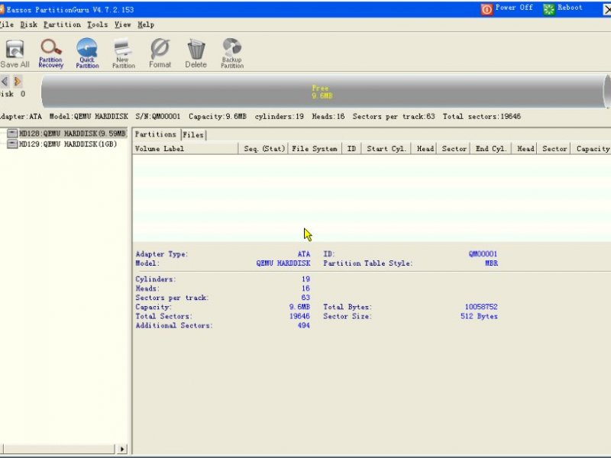This screenshot has width=611, height=458.
Task: Click the File System column header
Action: [x=315, y=149]
